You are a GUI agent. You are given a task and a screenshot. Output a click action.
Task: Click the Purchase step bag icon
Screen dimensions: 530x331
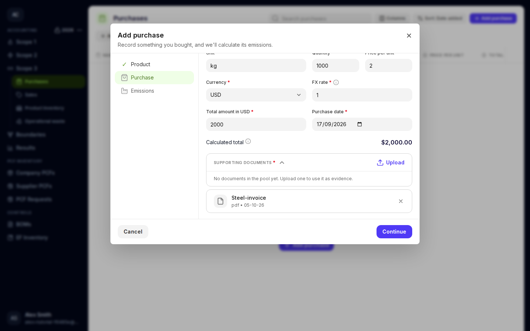pos(124,78)
